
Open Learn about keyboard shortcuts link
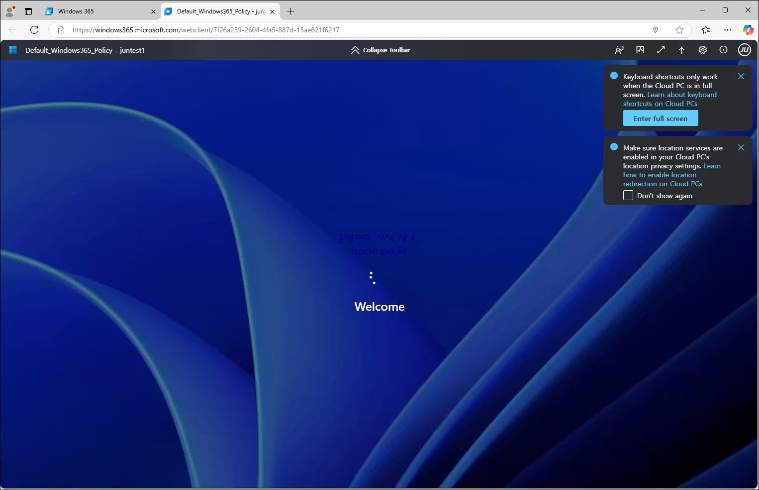click(670, 99)
